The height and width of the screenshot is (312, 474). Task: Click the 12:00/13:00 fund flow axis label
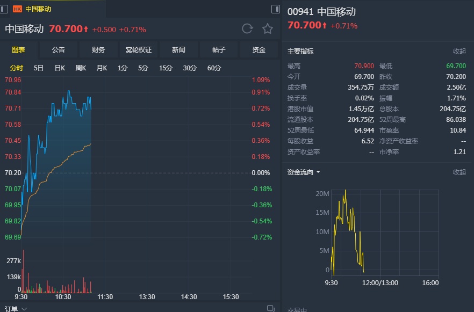pos(380,283)
